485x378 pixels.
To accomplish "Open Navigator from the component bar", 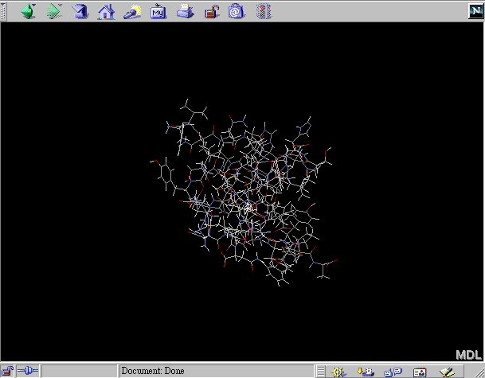I will [x=338, y=372].
